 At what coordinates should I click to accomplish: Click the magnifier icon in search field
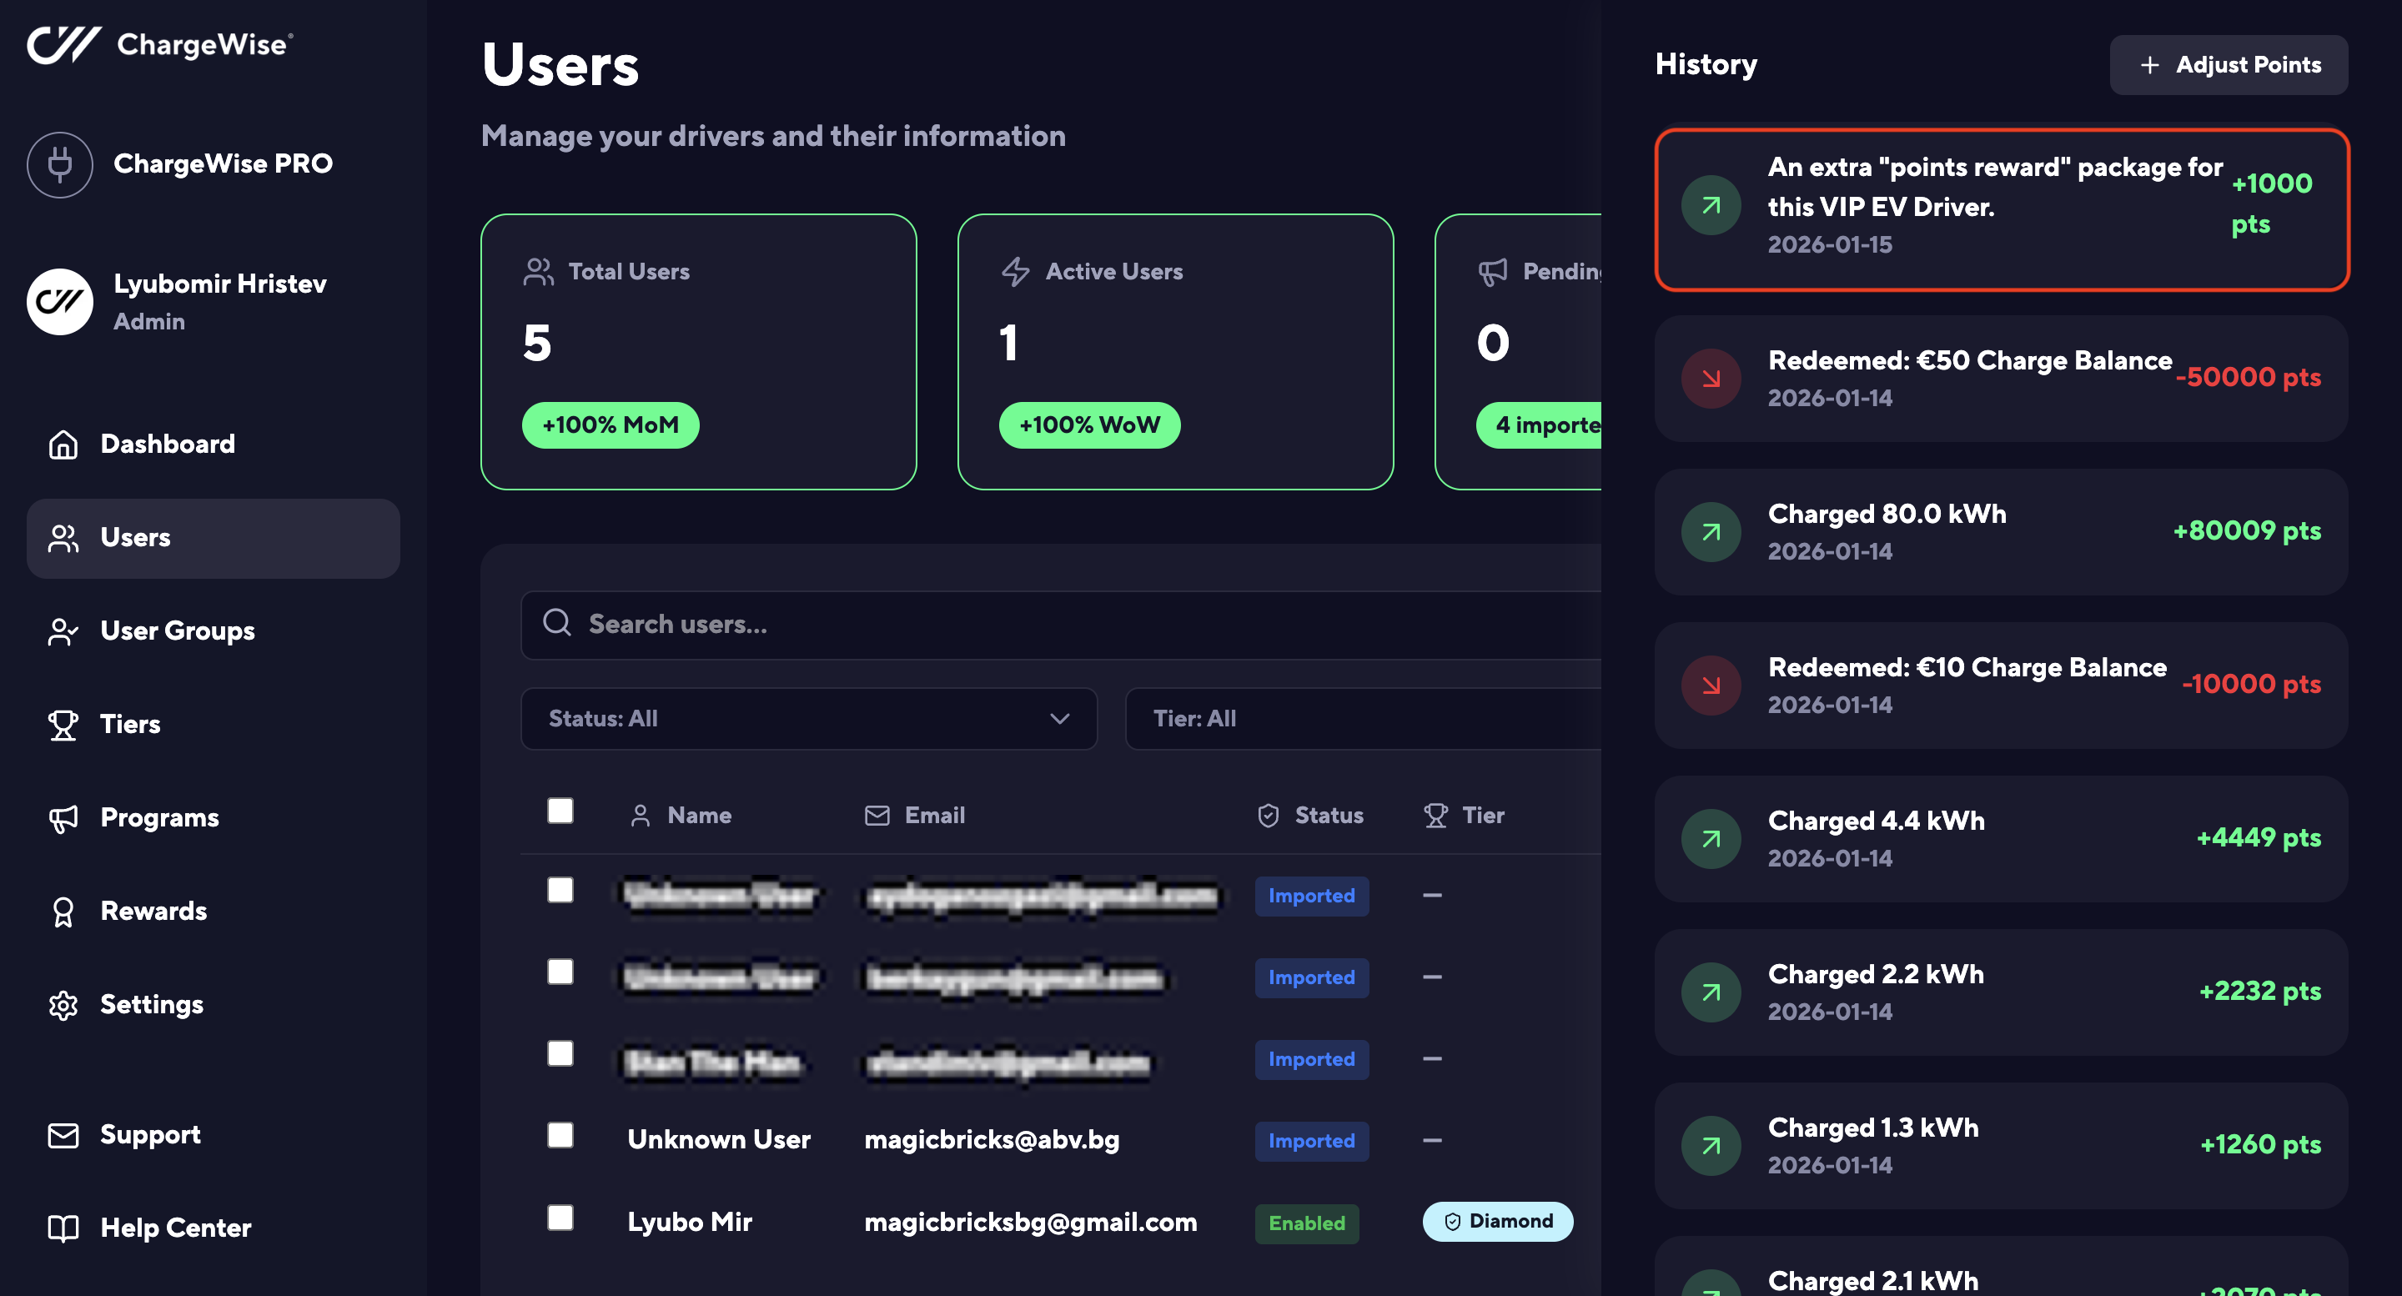coord(556,623)
